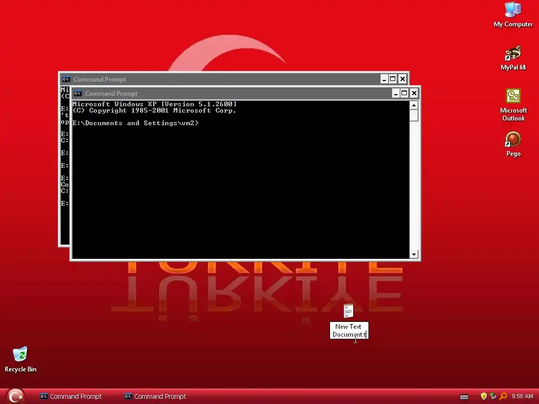This screenshot has width=539, height=404.
Task: Click scroll up arrow in front Command Prompt
Action: pos(414,105)
